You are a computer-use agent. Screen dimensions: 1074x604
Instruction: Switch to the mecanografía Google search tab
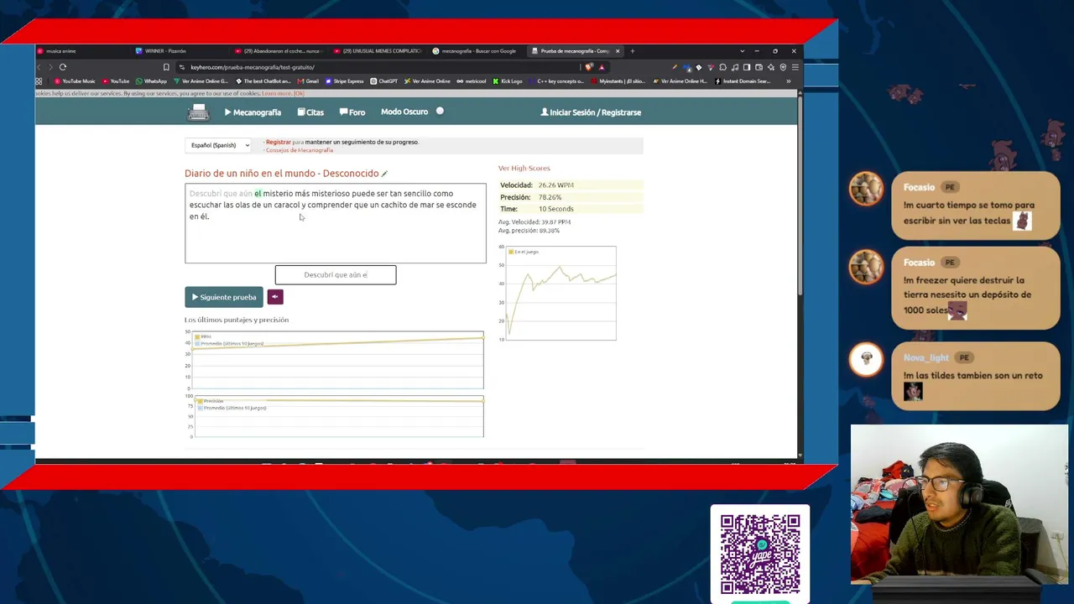[477, 51]
